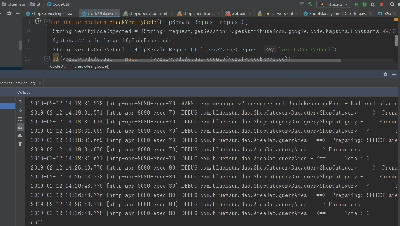The image size is (400, 226).
Task: Start debugging with the bug icon
Action: [x=364, y=4]
